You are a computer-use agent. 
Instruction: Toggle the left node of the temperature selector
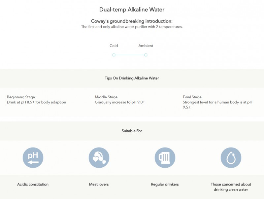coord(114,55)
